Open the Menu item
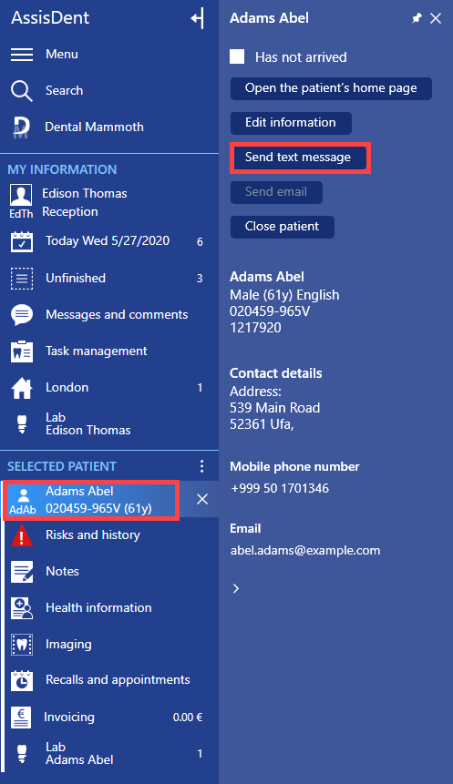Image resolution: width=453 pixels, height=784 pixels. tap(62, 54)
